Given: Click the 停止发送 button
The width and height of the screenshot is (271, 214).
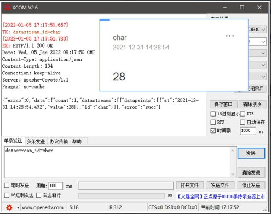Looking at the screenshot, I should [251, 186].
